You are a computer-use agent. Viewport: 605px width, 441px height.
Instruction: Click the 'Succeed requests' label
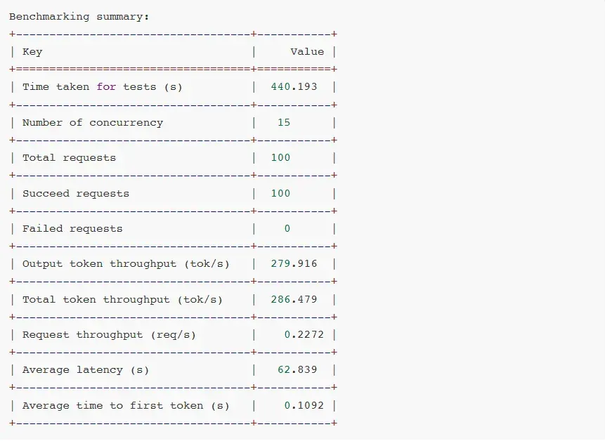coord(76,194)
